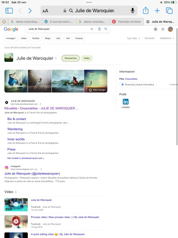The image size is (178, 238).
Task: Go forward with the right arrow
Action: [x=30, y=11]
